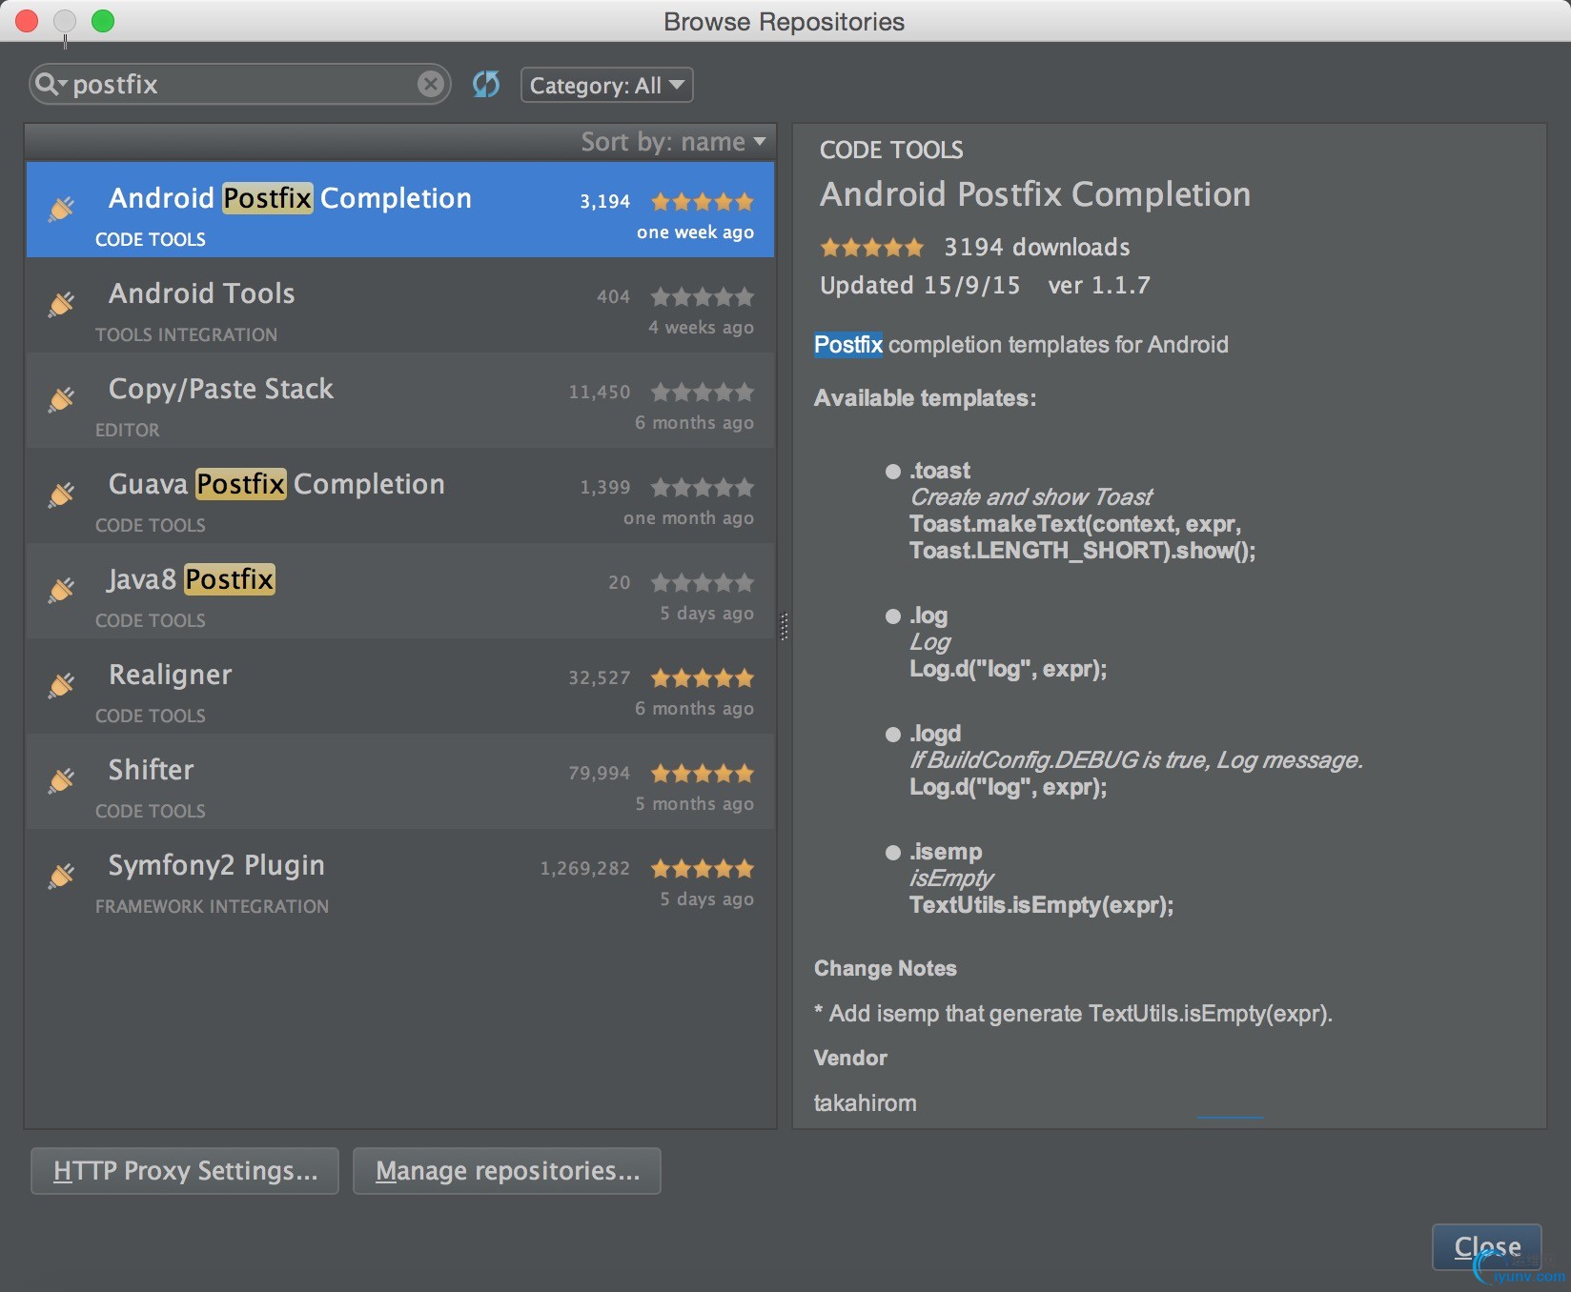This screenshot has height=1292, width=1571.
Task: Click the star rating of Realigner
Action: coord(703,678)
